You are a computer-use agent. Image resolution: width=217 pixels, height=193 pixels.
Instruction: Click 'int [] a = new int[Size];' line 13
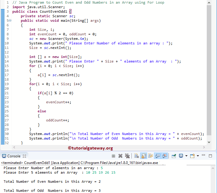pyautogui.click(x=55, y=57)
